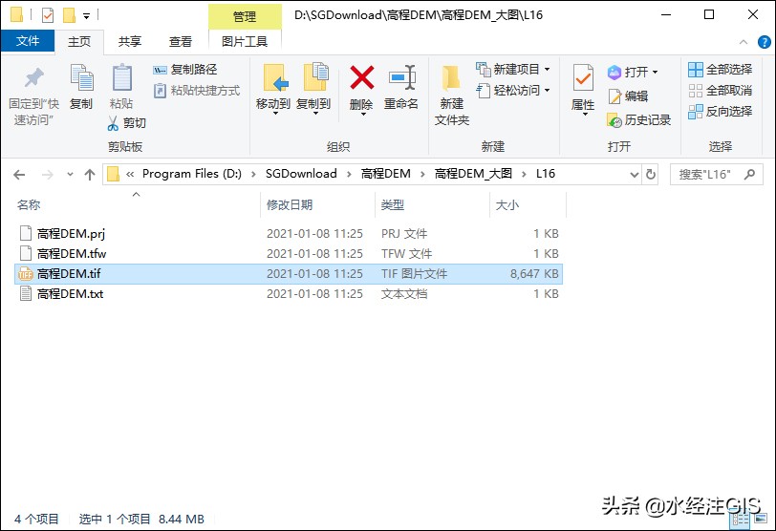Image resolution: width=776 pixels, height=531 pixels.
Task: Open the File (文件) menu tab
Action: coord(28,41)
